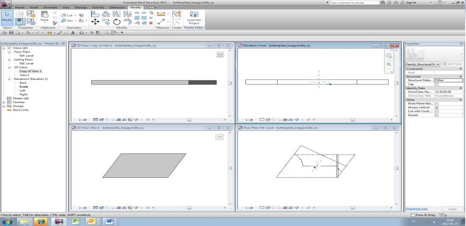Uncheck the Always vertical checkbox
This screenshot has width=466, height=226.
click(x=436, y=107)
